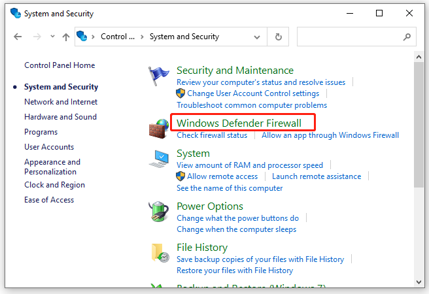Click shield icon beside User Account Control settings

[180, 93]
